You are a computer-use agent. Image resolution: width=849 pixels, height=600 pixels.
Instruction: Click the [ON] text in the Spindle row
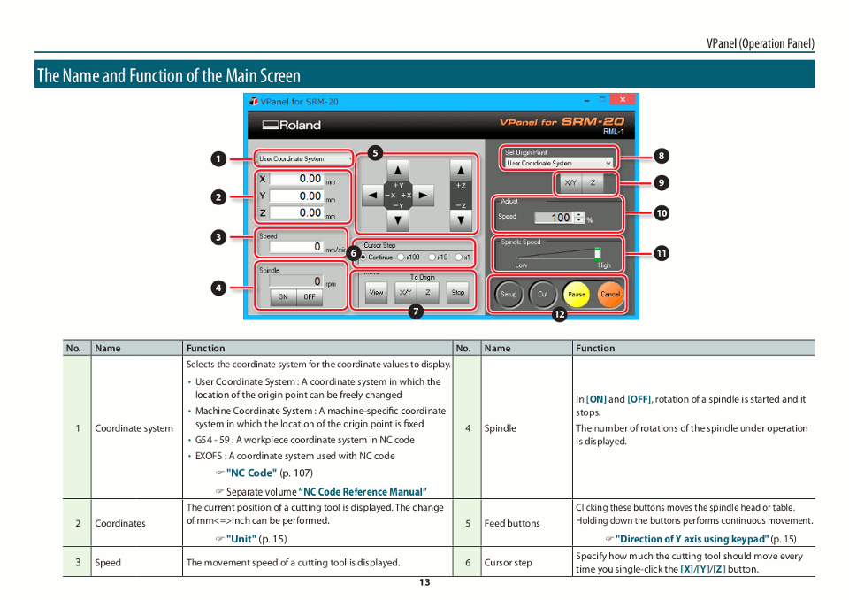[x=596, y=399]
